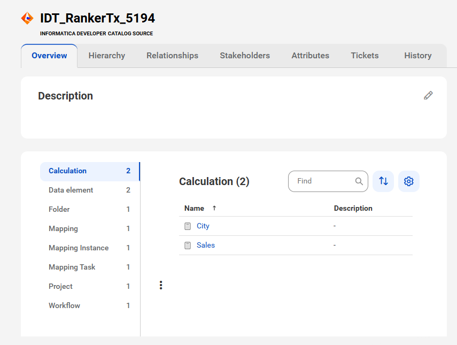Edit the description with the pencil icon

click(x=428, y=95)
